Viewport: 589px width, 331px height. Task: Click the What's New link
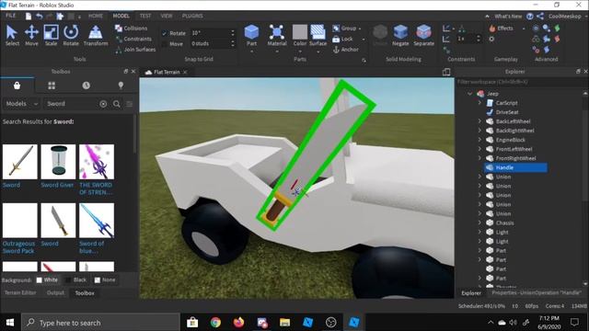[x=508, y=17]
